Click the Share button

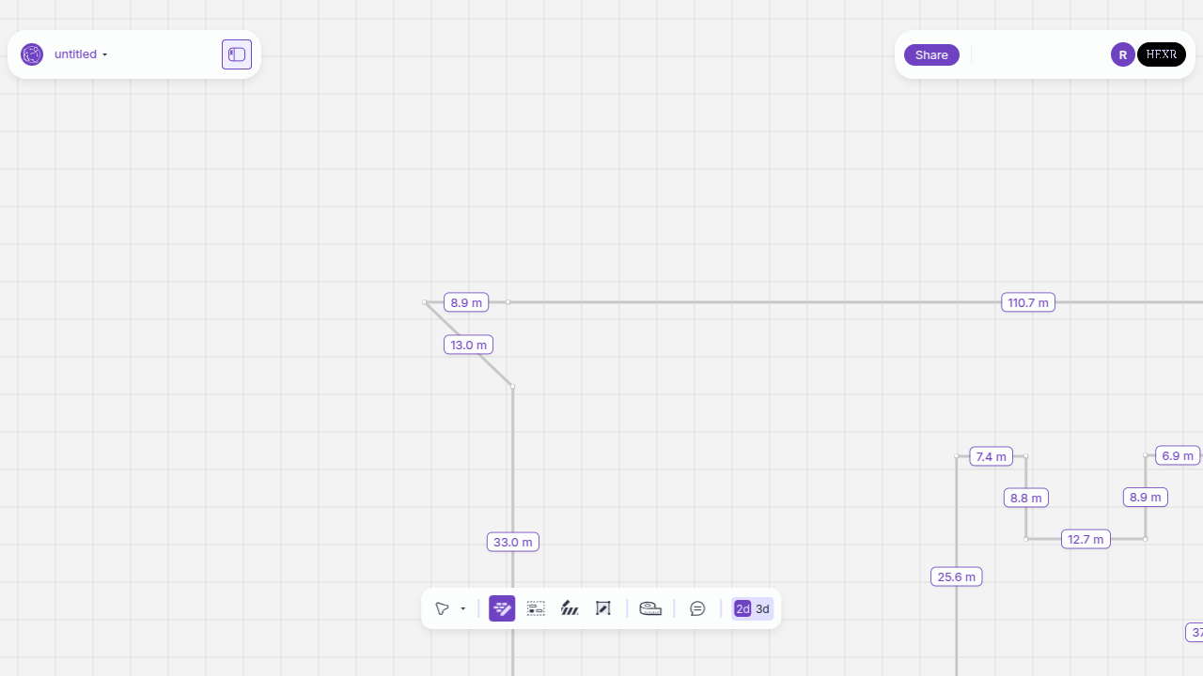pos(931,54)
